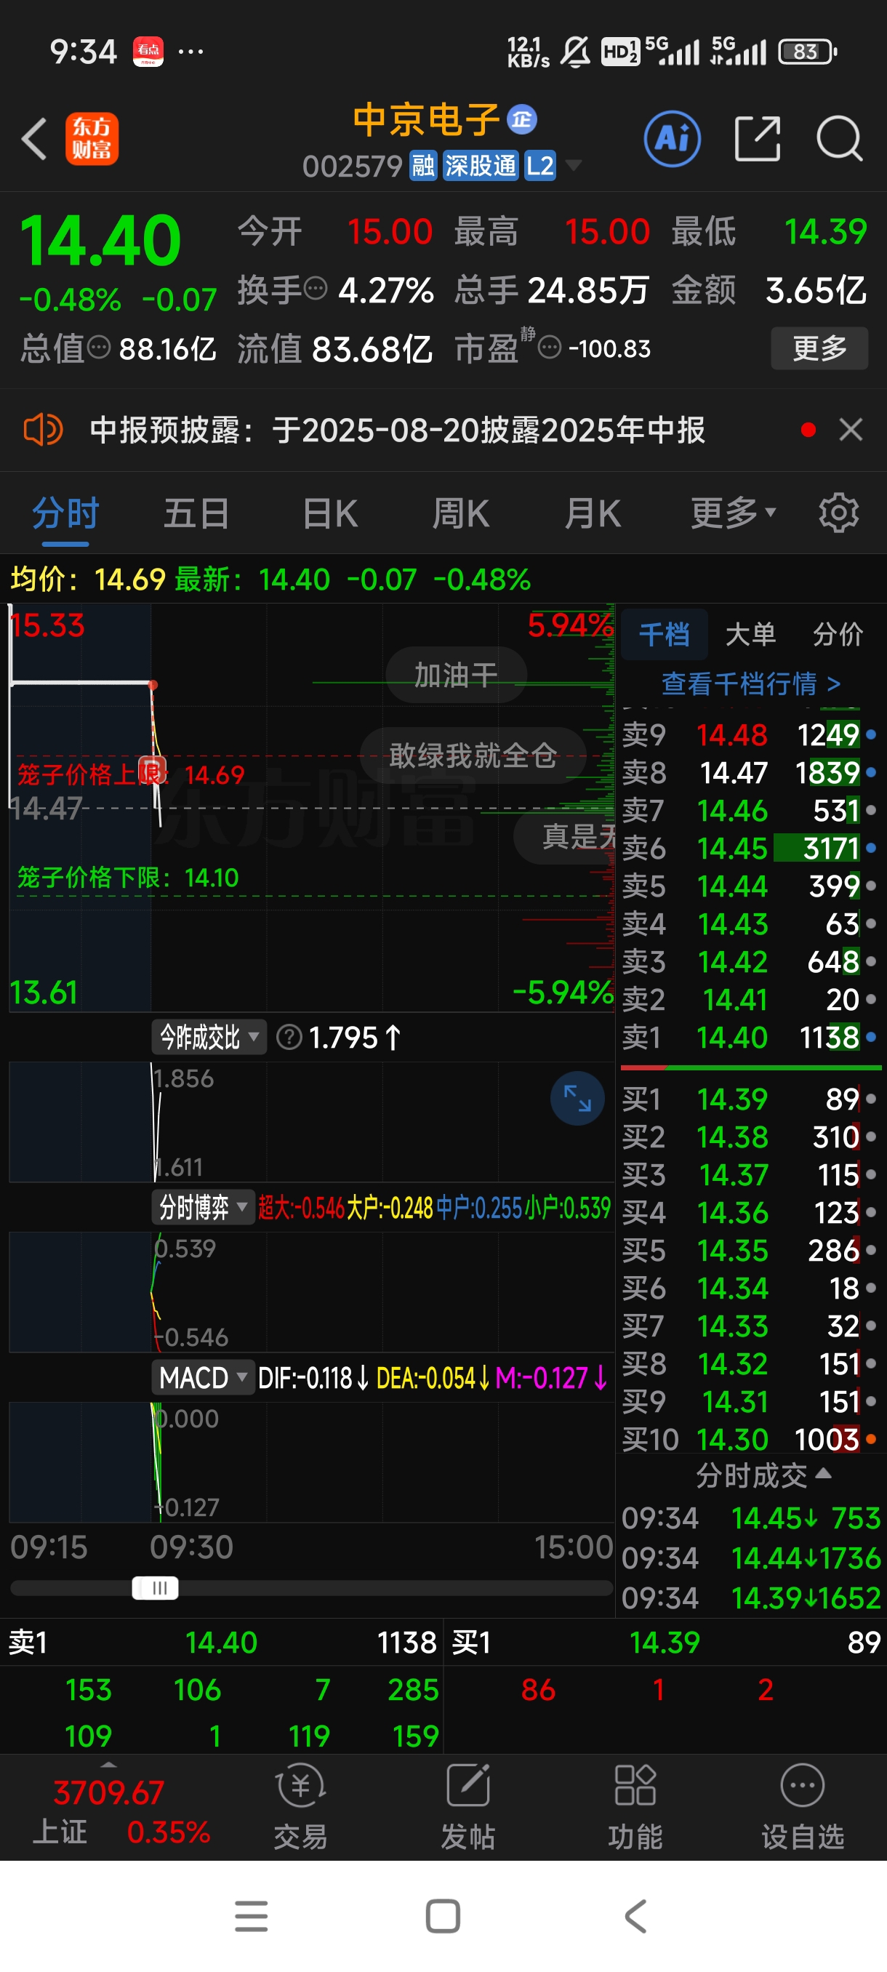Select 买5 row at 14.35
Viewport: 887px width, 1972px height.
coord(750,1250)
